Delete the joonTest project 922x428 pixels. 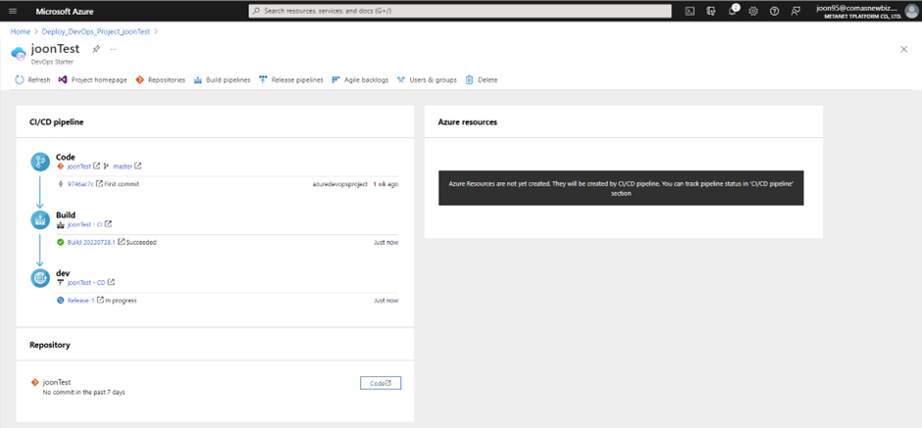click(482, 80)
